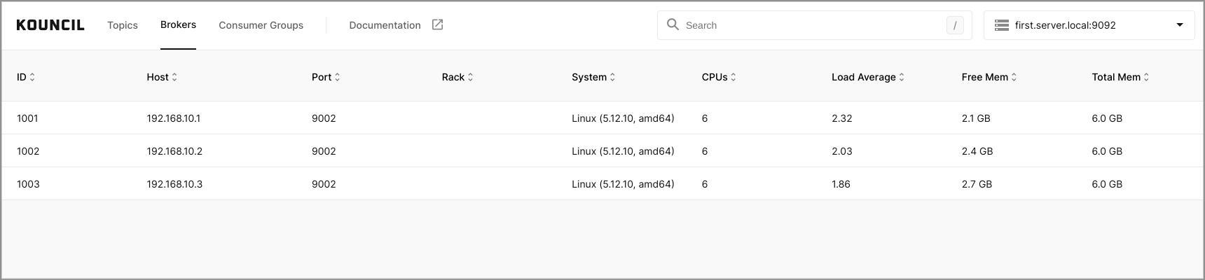This screenshot has width=1205, height=280.
Task: Open the Documentation link
Action: (x=385, y=25)
